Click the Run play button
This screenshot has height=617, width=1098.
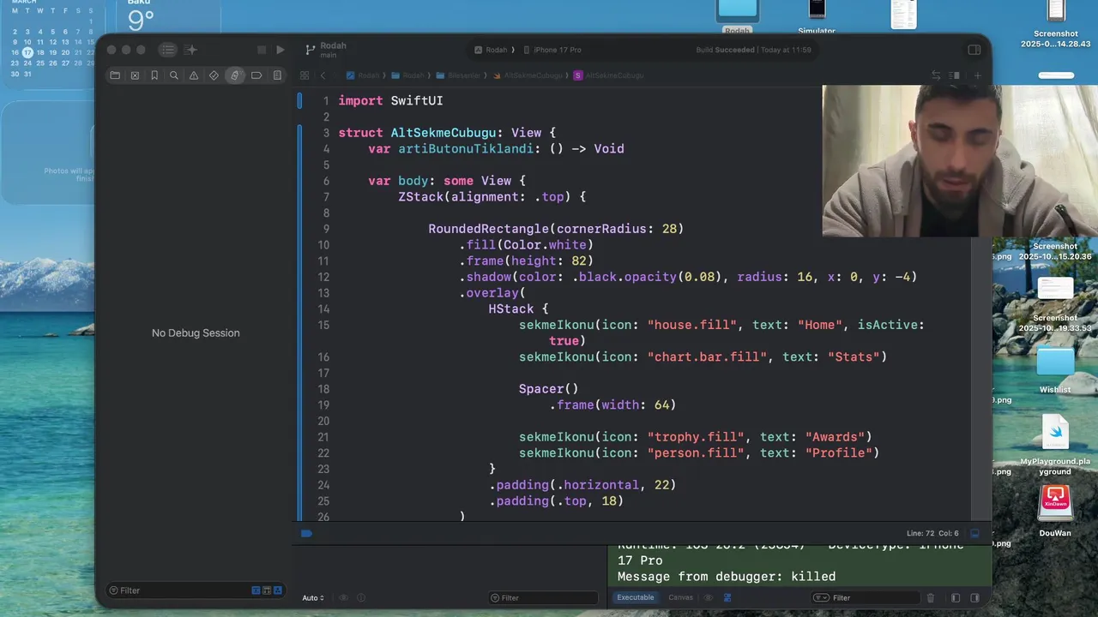pyautogui.click(x=280, y=50)
